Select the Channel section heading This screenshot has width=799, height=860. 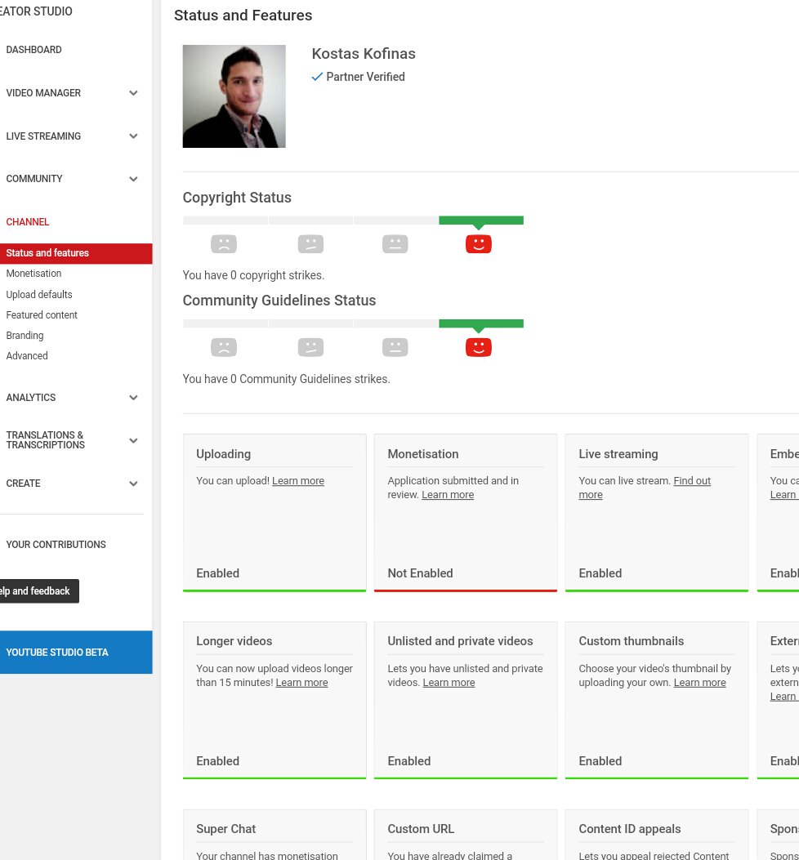(28, 222)
